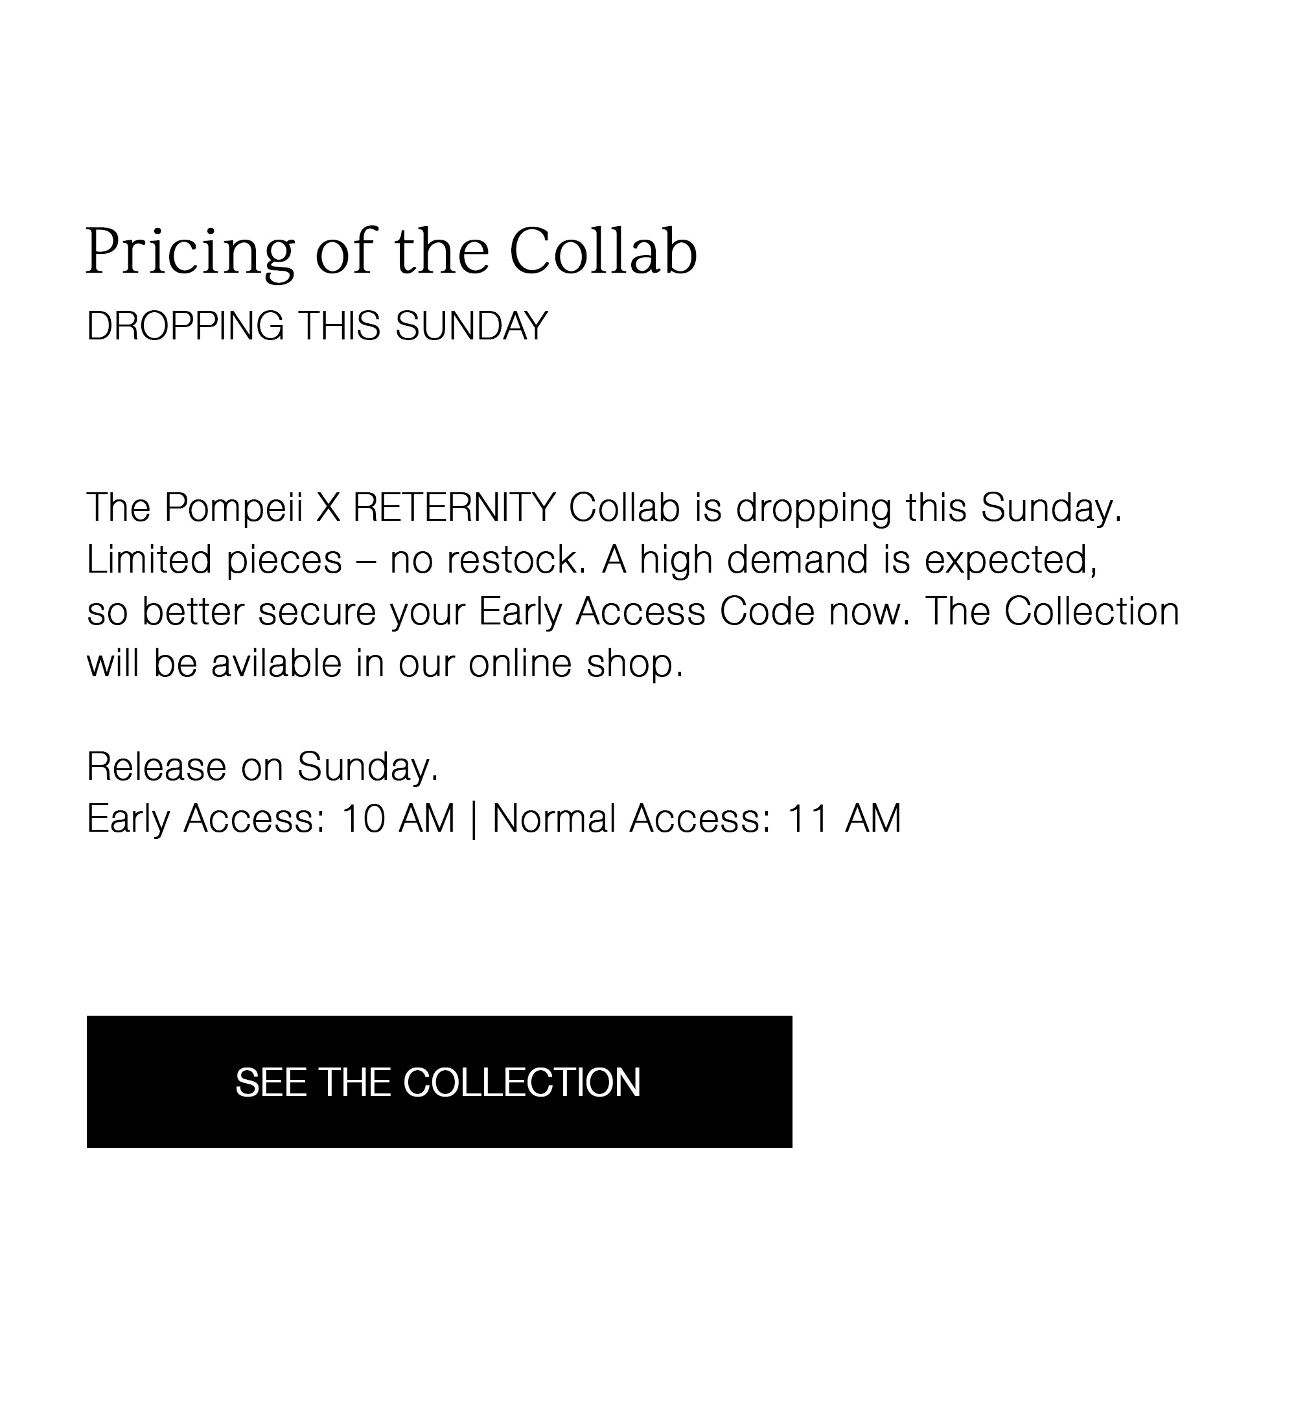Click 'The Collection' at the end of third line

tap(1052, 611)
